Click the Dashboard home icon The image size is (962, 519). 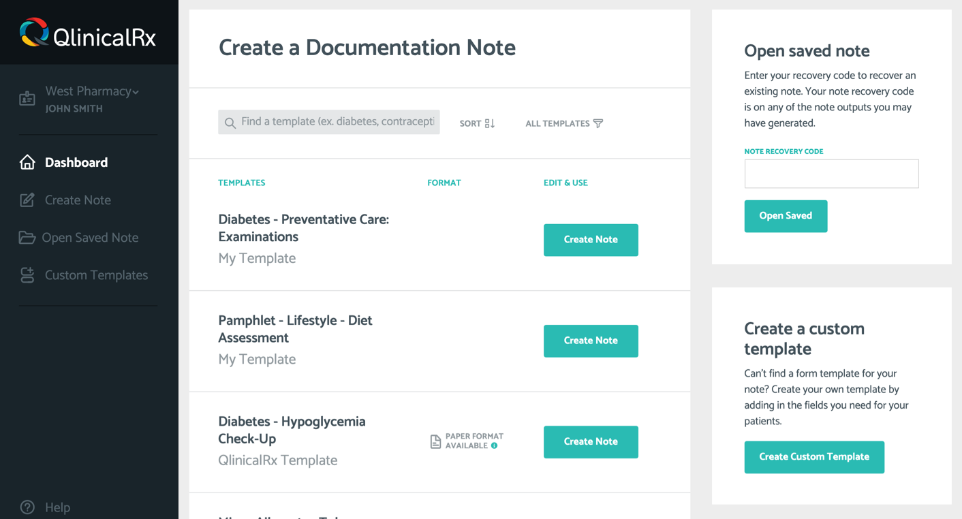(27, 162)
